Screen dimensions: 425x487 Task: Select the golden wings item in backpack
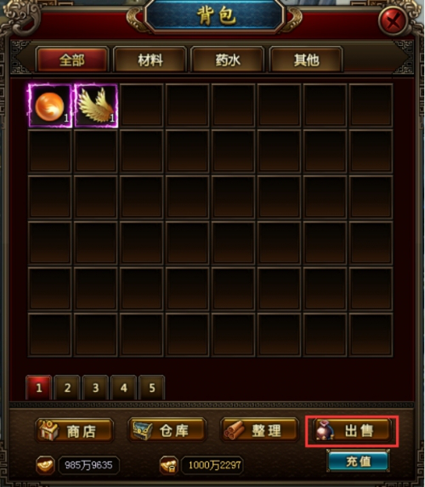click(x=96, y=105)
